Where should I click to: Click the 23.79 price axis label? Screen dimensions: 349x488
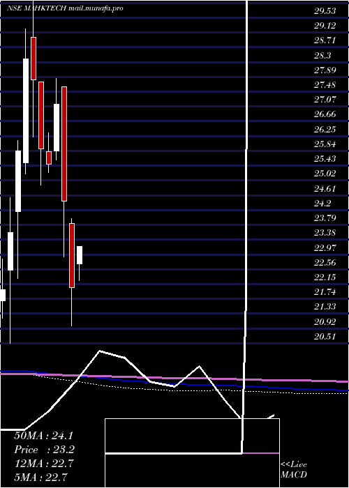click(x=325, y=218)
